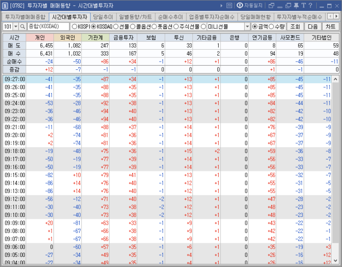Viewport: 342px width, 267px height.
Task: Select the radio button before 미니선물 combo
Action: tap(203, 27)
